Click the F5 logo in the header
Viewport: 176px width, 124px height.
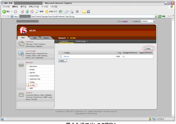tap(23, 30)
